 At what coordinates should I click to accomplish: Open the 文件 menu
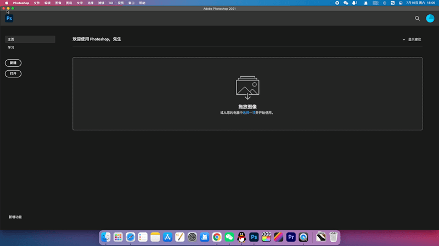37,3
